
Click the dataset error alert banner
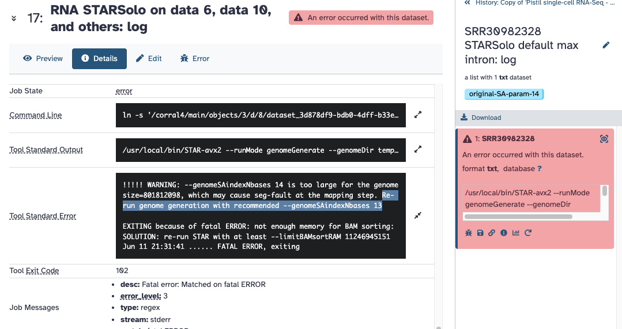tap(361, 17)
